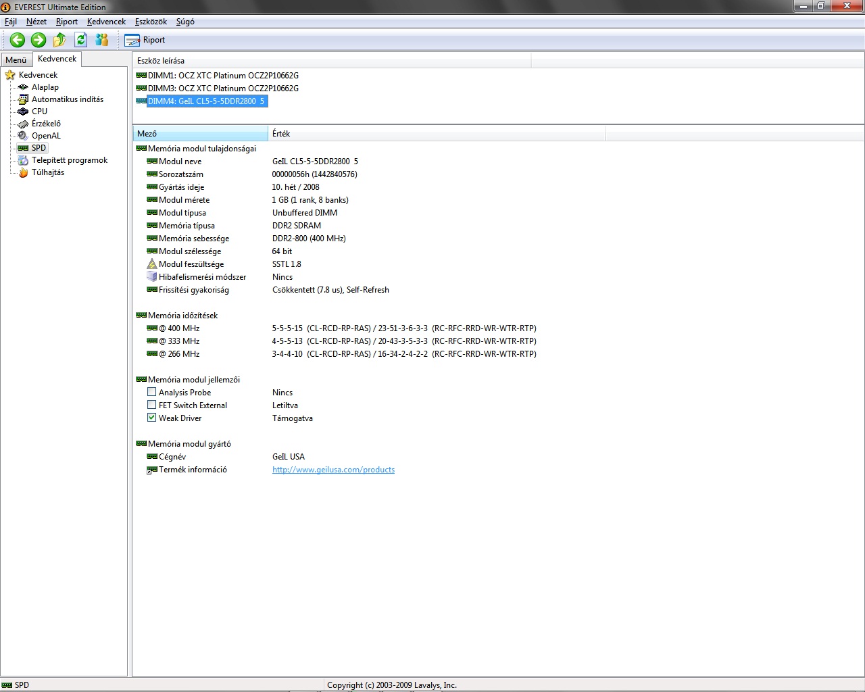865x692 pixels.
Task: Select Automatikus indítás in the tree
Action: (61, 99)
